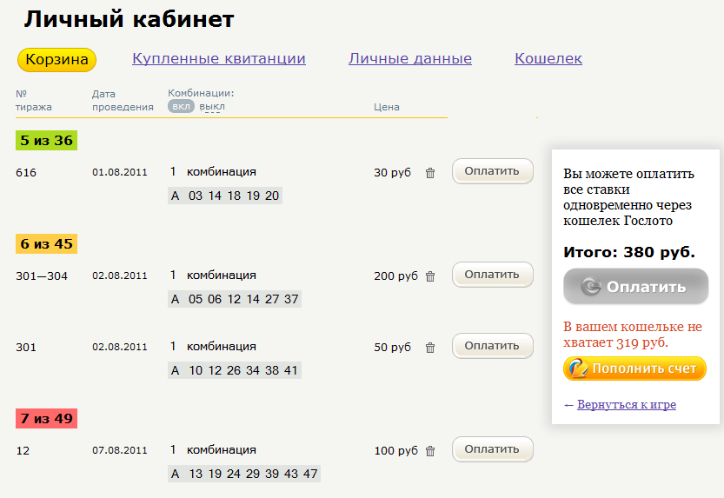
Task: Select combination A 13 19 24 29 39 43 47
Action: click(244, 474)
